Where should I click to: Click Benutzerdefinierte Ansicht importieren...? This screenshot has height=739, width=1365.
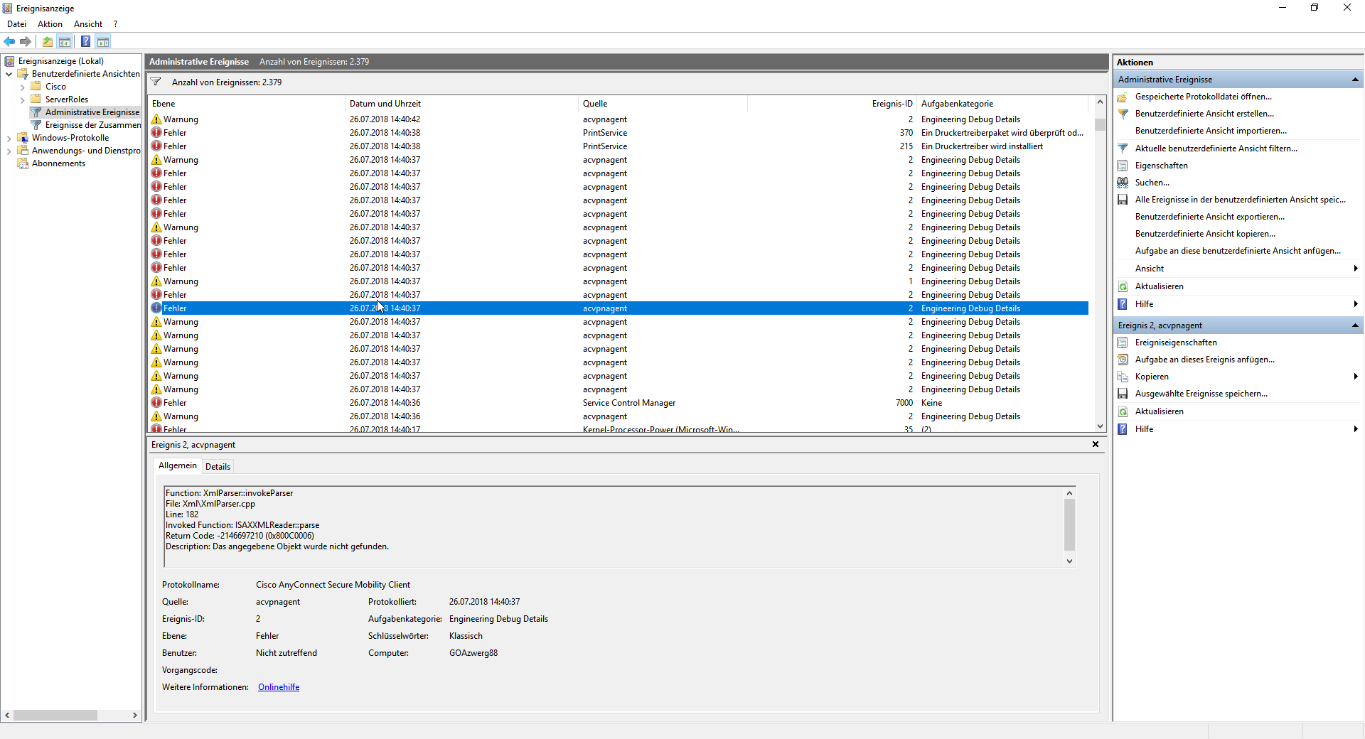[x=1211, y=131]
